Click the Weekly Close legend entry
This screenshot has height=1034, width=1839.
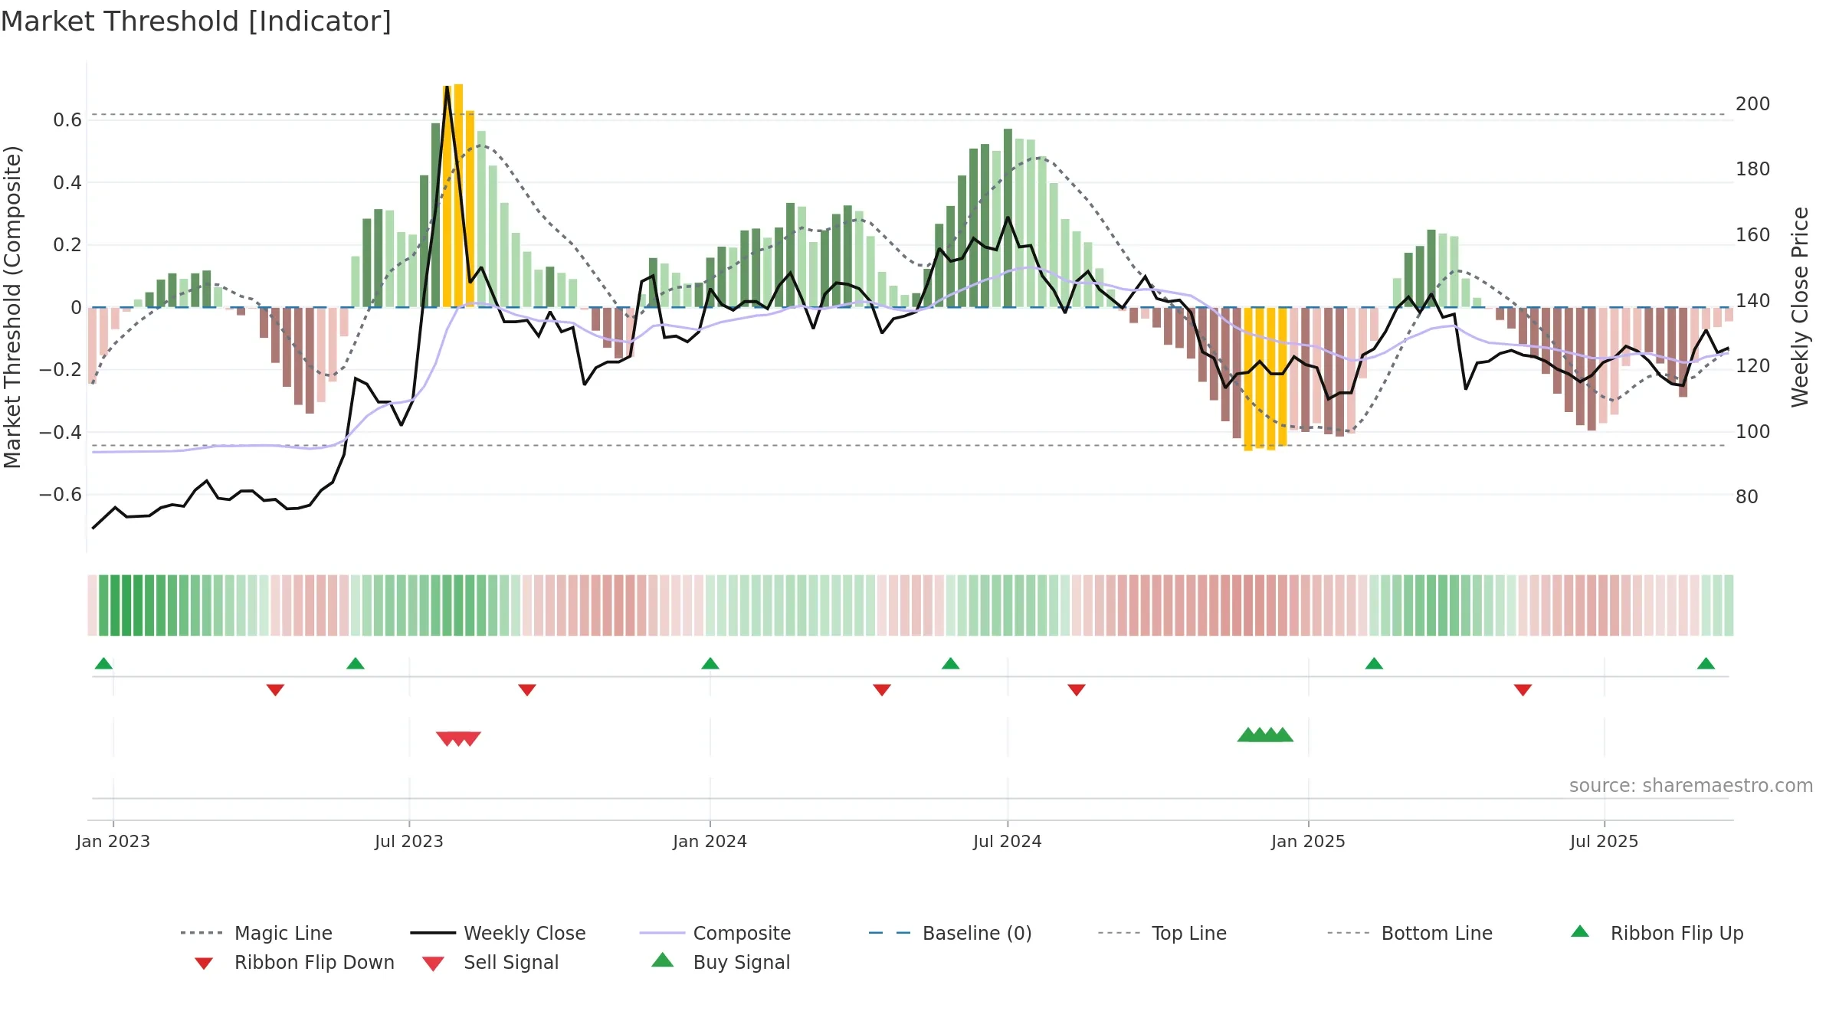pyautogui.click(x=497, y=933)
